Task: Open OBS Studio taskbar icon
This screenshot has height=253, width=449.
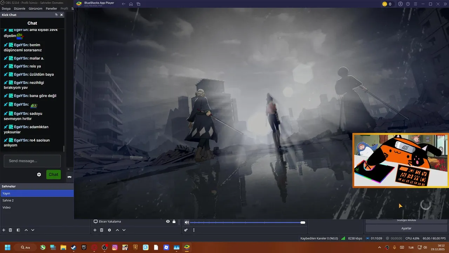Action: [105, 247]
